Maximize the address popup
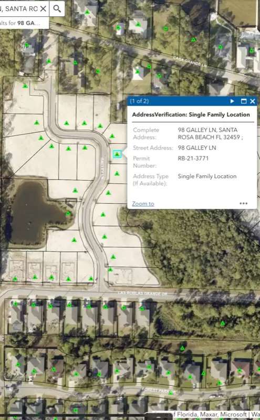 243,101
